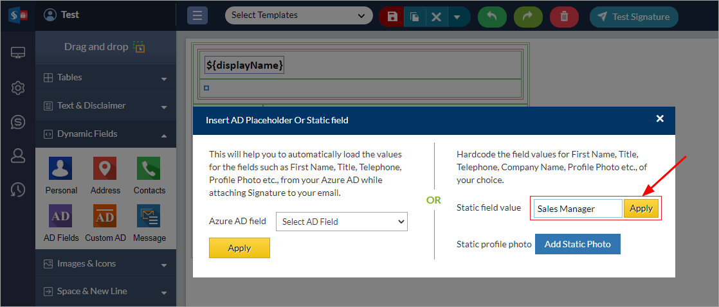Select the Address field icon

[x=105, y=169]
